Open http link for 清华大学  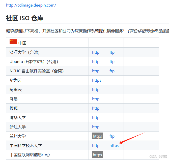pyautogui.click(x=96, y=118)
